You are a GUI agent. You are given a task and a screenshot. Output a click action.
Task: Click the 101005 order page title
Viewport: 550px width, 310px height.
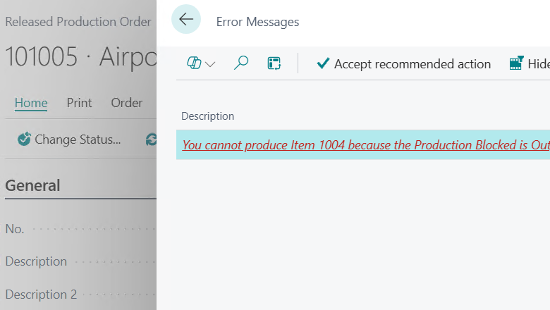79,58
